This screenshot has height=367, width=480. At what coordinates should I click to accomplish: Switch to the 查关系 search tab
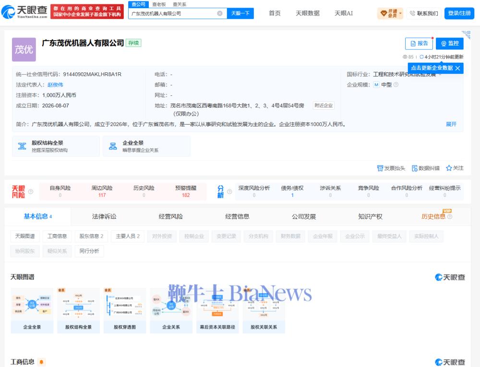click(x=180, y=4)
